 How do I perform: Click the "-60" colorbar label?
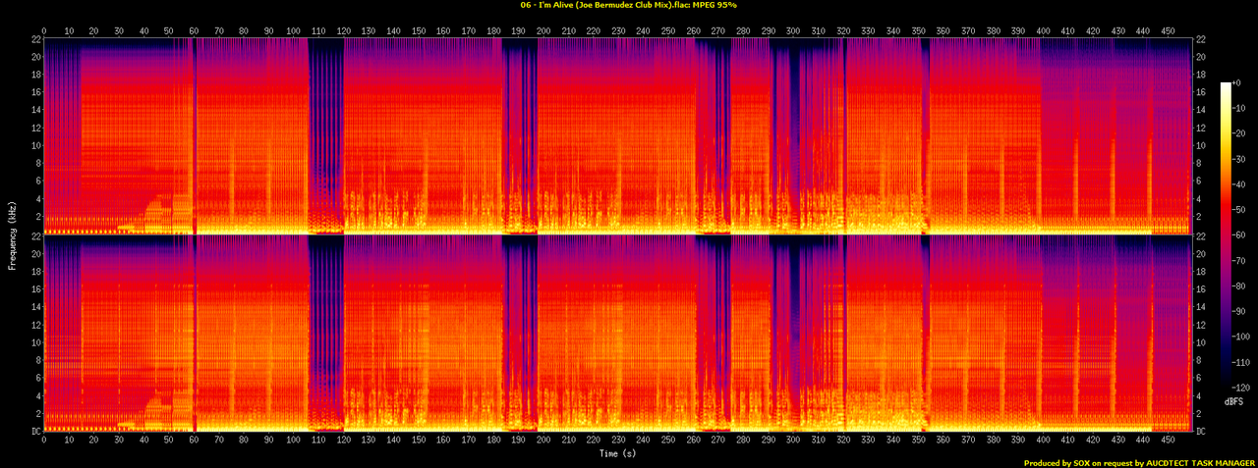[1240, 235]
